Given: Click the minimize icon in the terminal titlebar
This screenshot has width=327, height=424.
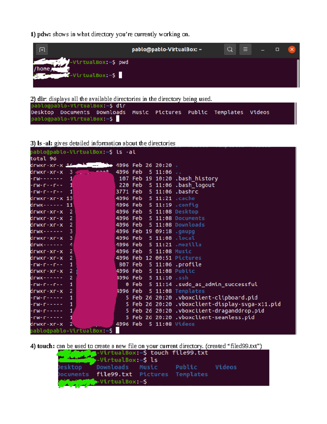Looking at the screenshot, I should (262, 49).
